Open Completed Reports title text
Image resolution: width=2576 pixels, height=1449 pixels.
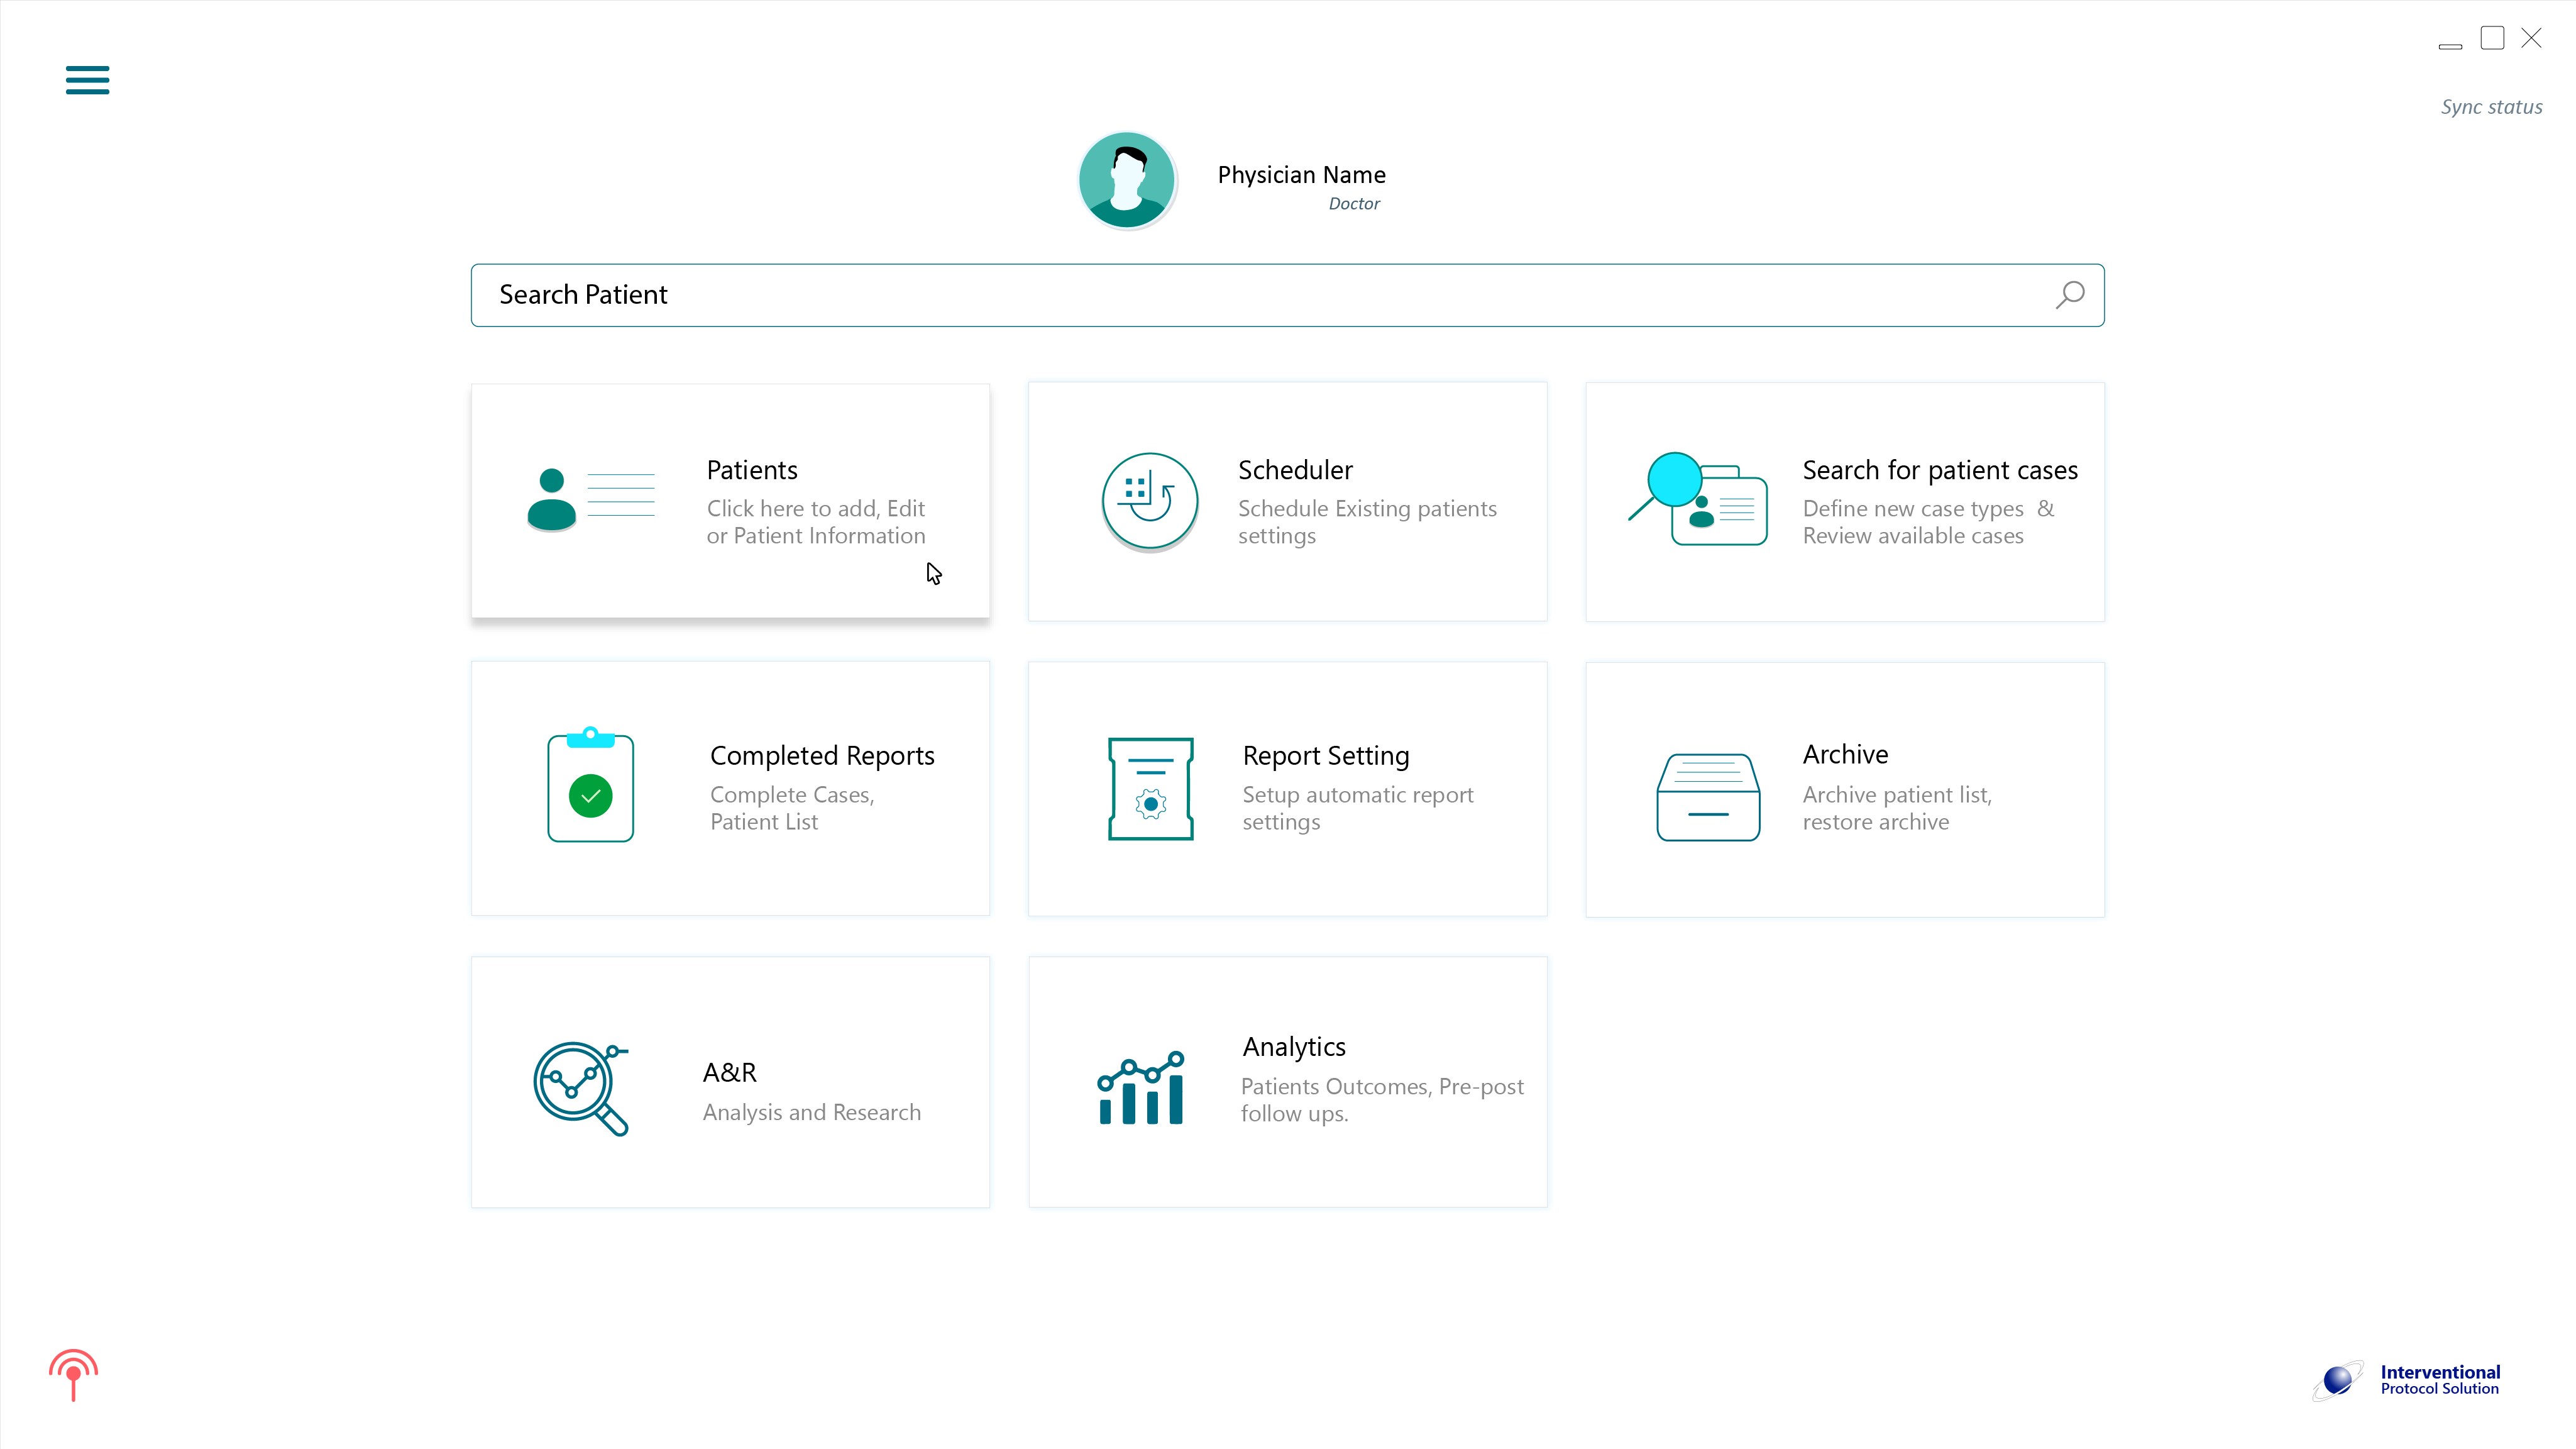(x=822, y=755)
